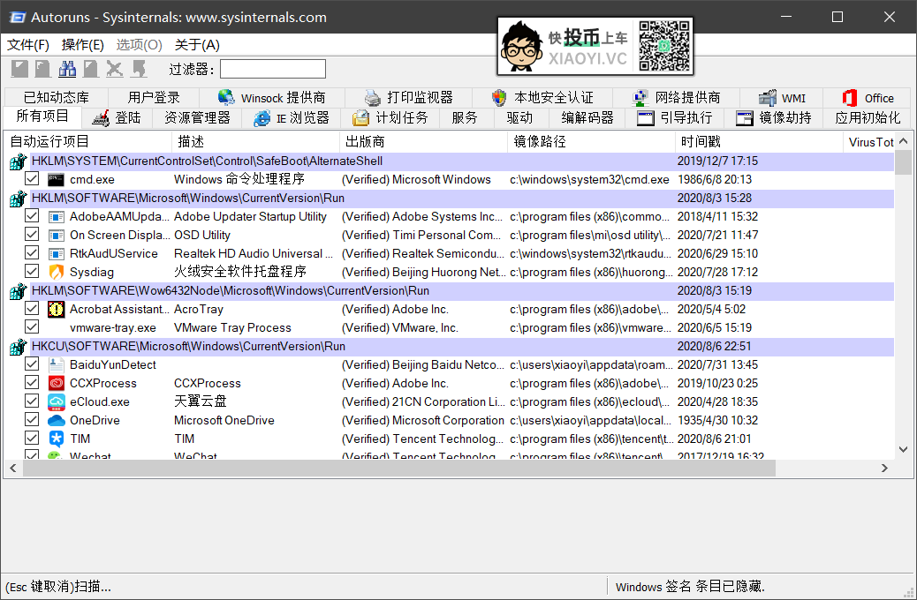Click the blue OneDrive cloud icon
This screenshot has width=917, height=600.
pos(57,420)
